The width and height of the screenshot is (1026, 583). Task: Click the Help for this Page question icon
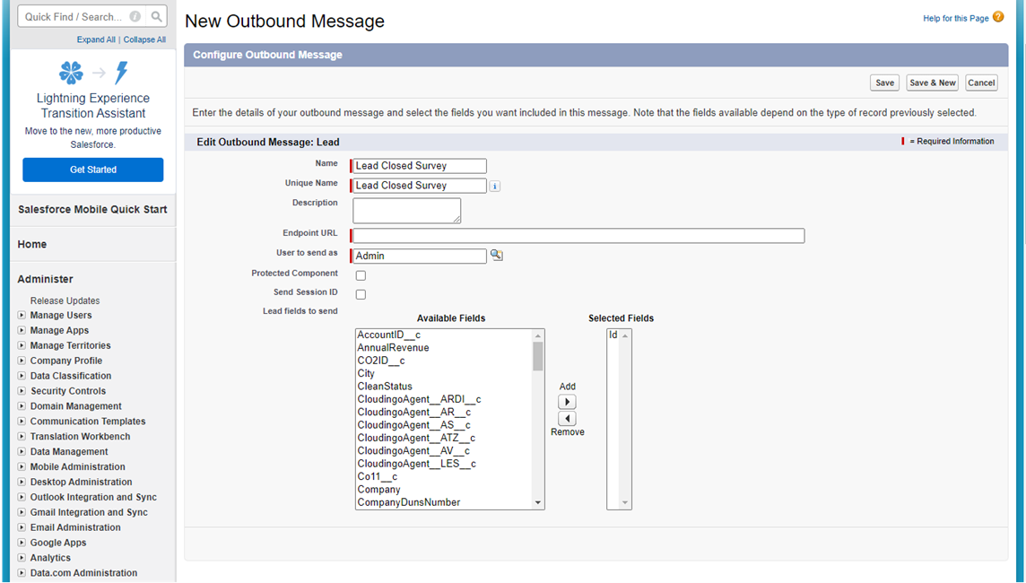pos(998,17)
